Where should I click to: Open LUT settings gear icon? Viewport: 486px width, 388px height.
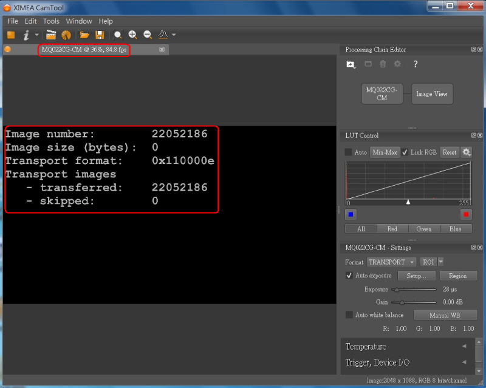coord(467,152)
